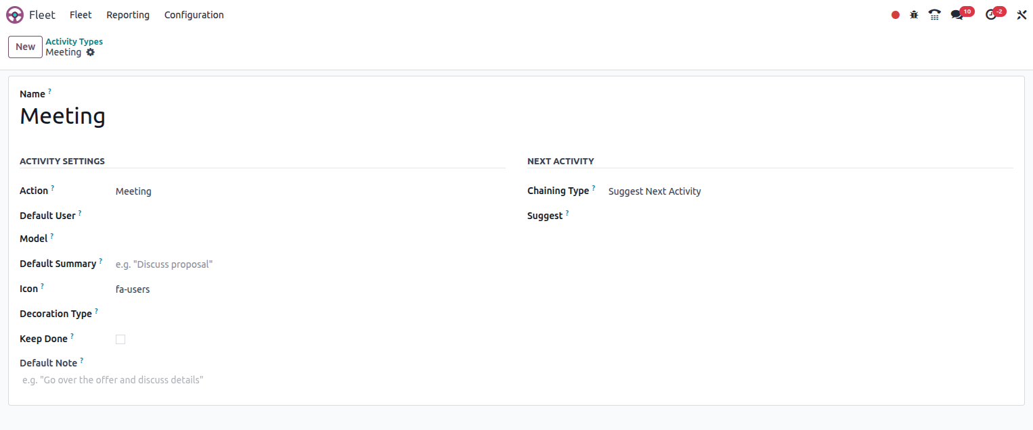Open the Action dropdown showing Meeting
1033x430 pixels.
click(x=309, y=191)
